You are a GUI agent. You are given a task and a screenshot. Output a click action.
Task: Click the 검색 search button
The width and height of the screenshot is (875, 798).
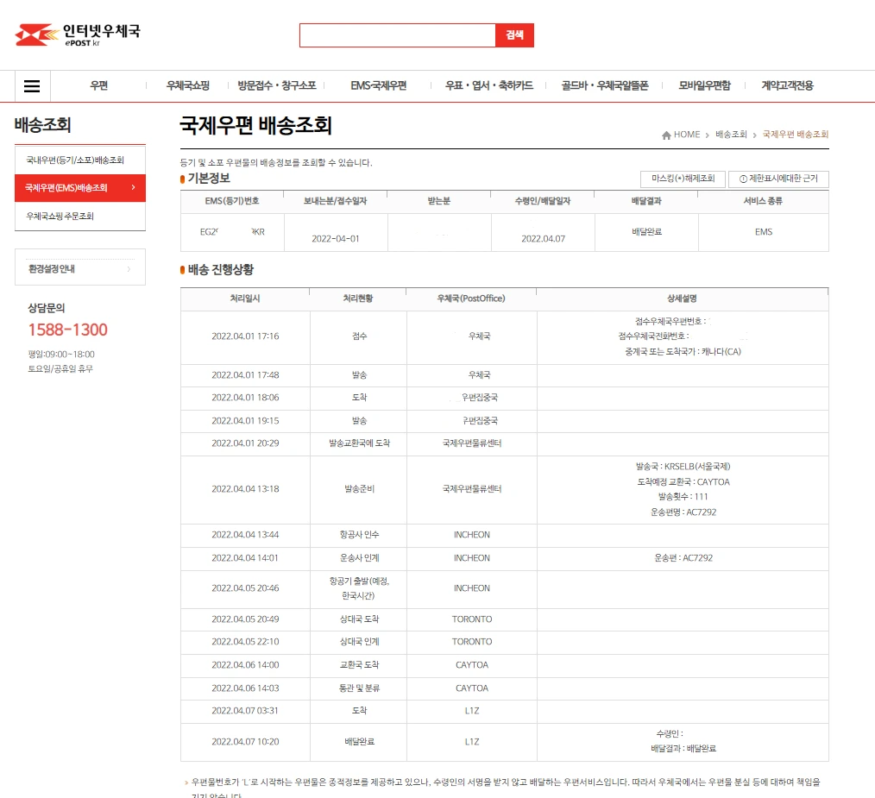pyautogui.click(x=514, y=35)
